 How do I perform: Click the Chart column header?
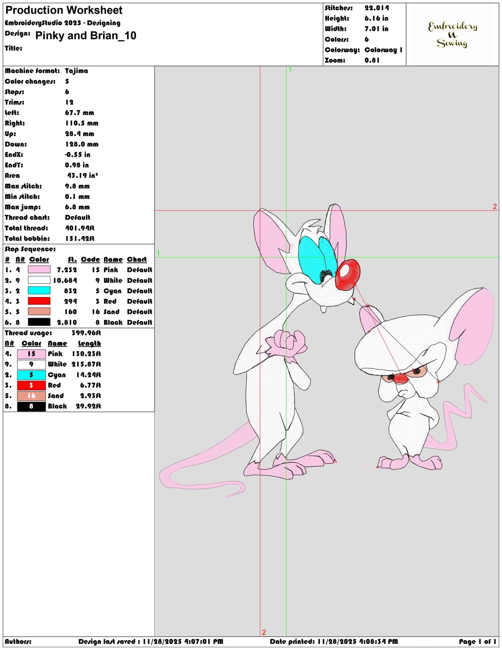click(137, 259)
